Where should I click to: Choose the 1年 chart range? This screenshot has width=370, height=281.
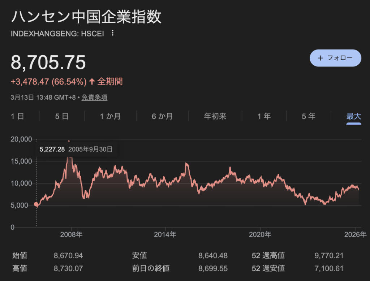click(264, 116)
